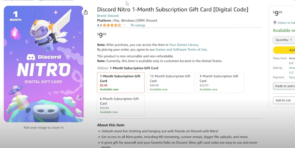Image resolution: width=295 pixels, height=148 pixels.
Task: Open the ratings breakdown chevron
Action: pos(124,25)
